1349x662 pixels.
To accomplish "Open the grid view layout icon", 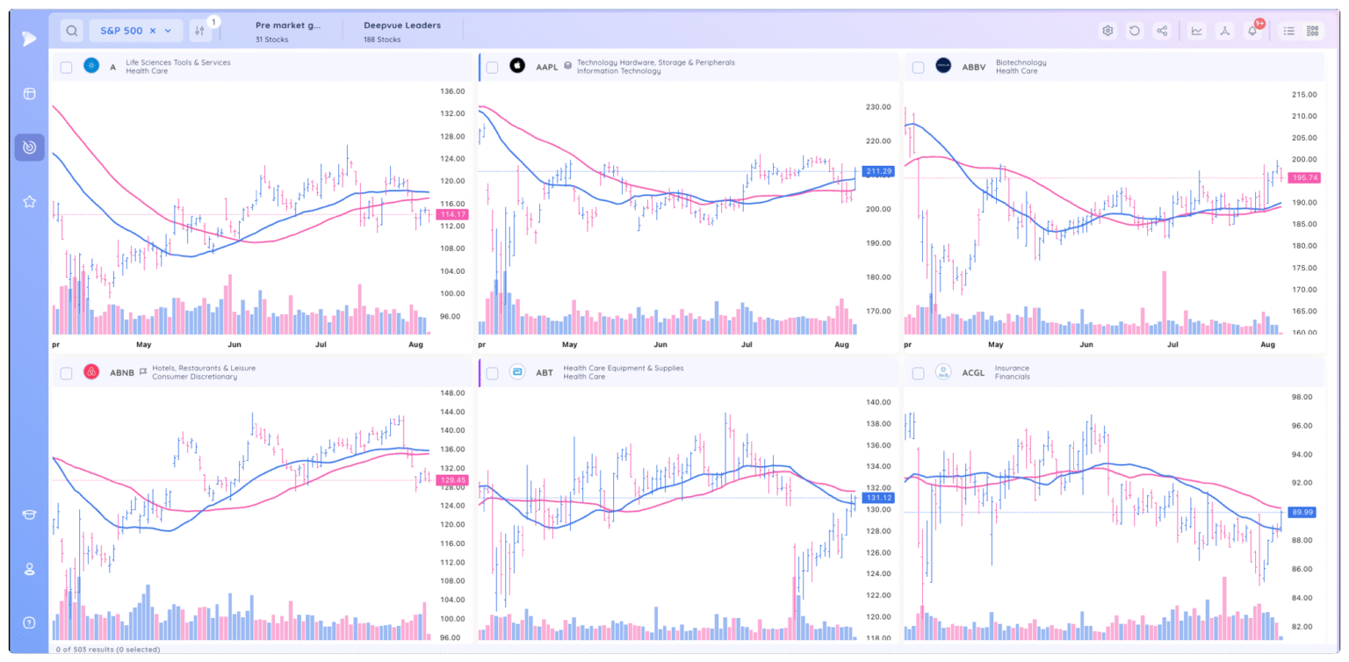I will [x=1313, y=30].
